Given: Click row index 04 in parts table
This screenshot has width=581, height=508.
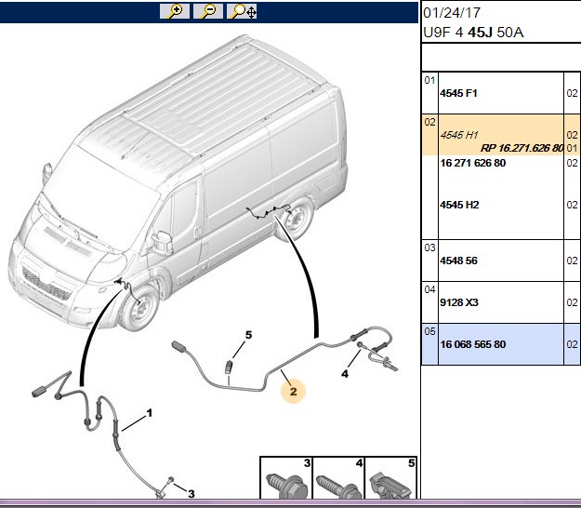Looking at the screenshot, I should pyautogui.click(x=429, y=289).
